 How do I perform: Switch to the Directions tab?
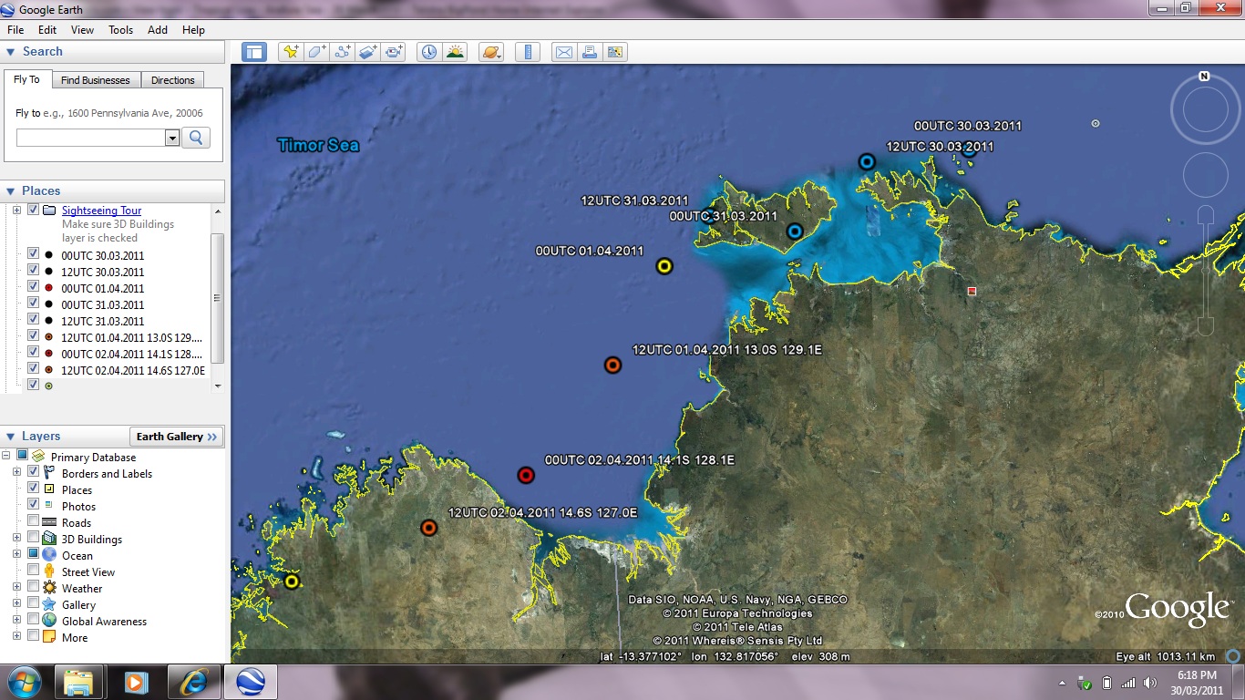(173, 80)
